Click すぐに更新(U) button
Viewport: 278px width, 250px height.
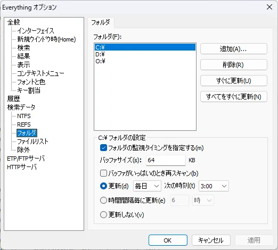[234, 81]
